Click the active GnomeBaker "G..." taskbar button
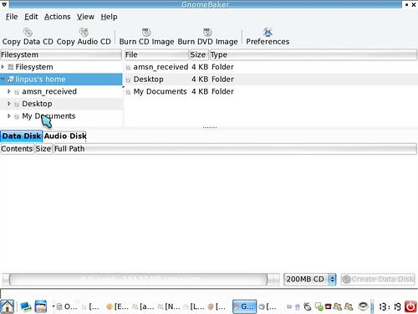 point(244,306)
